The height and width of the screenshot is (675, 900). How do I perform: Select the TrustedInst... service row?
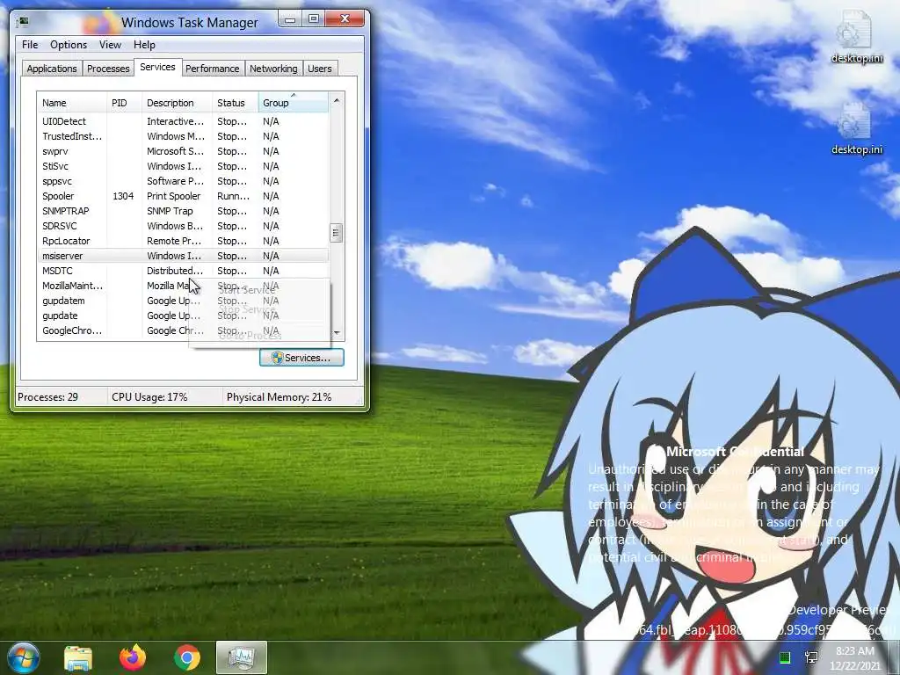tap(183, 136)
